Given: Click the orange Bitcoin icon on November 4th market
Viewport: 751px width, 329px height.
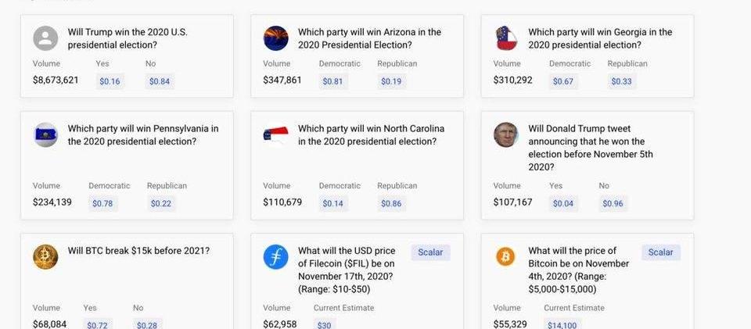Looking at the screenshot, I should [506, 257].
